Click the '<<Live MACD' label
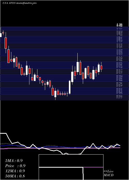The image size is (129, 180). tap(109, 173)
